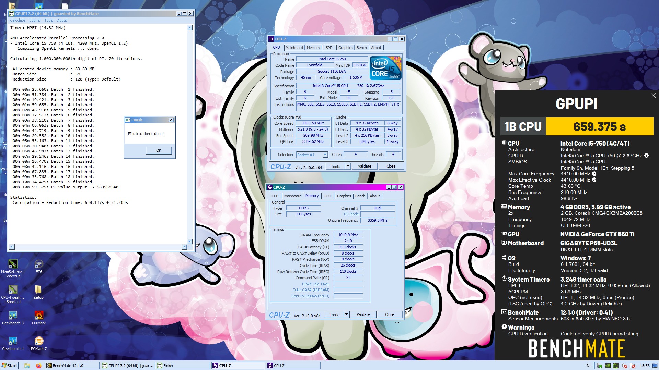The height and width of the screenshot is (370, 659).
Task: Click the Action Center flag tray icon
Action: (x=633, y=366)
